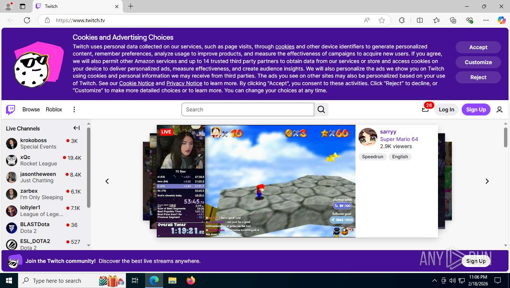
Task: Open xQc channel avatar
Action: 12,160
